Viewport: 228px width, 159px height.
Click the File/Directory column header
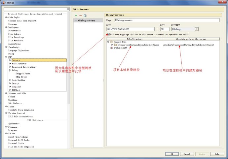coord(135,39)
